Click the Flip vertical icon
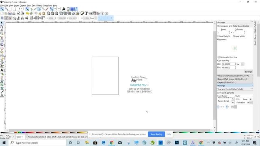This screenshot has width=260, height=146. coord(26,18)
